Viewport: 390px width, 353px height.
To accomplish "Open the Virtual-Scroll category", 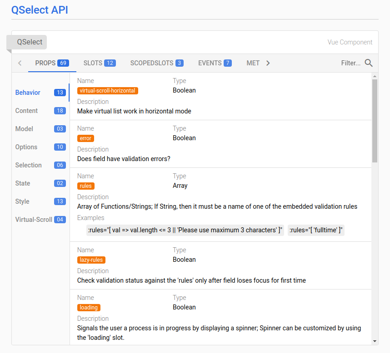I will tap(34, 220).
